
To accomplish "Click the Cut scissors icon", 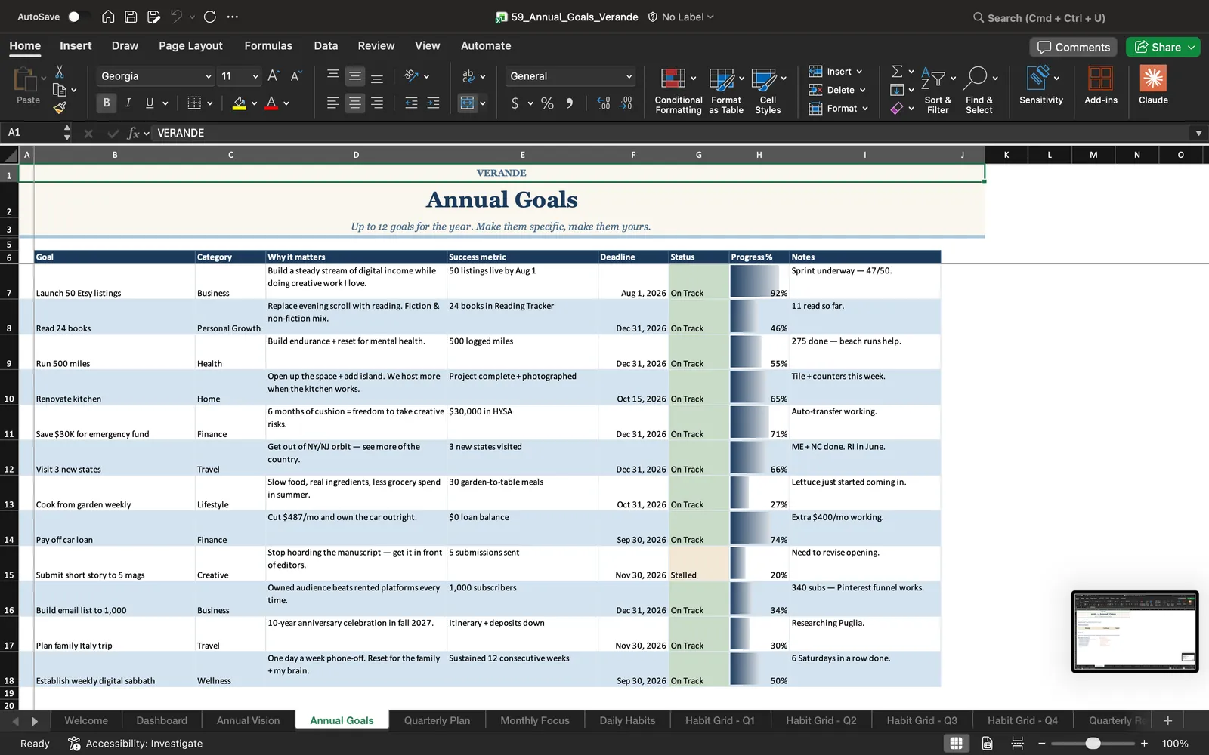I will pos(60,72).
